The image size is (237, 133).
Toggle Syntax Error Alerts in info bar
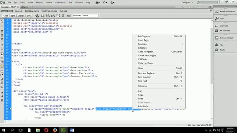[2, 66]
